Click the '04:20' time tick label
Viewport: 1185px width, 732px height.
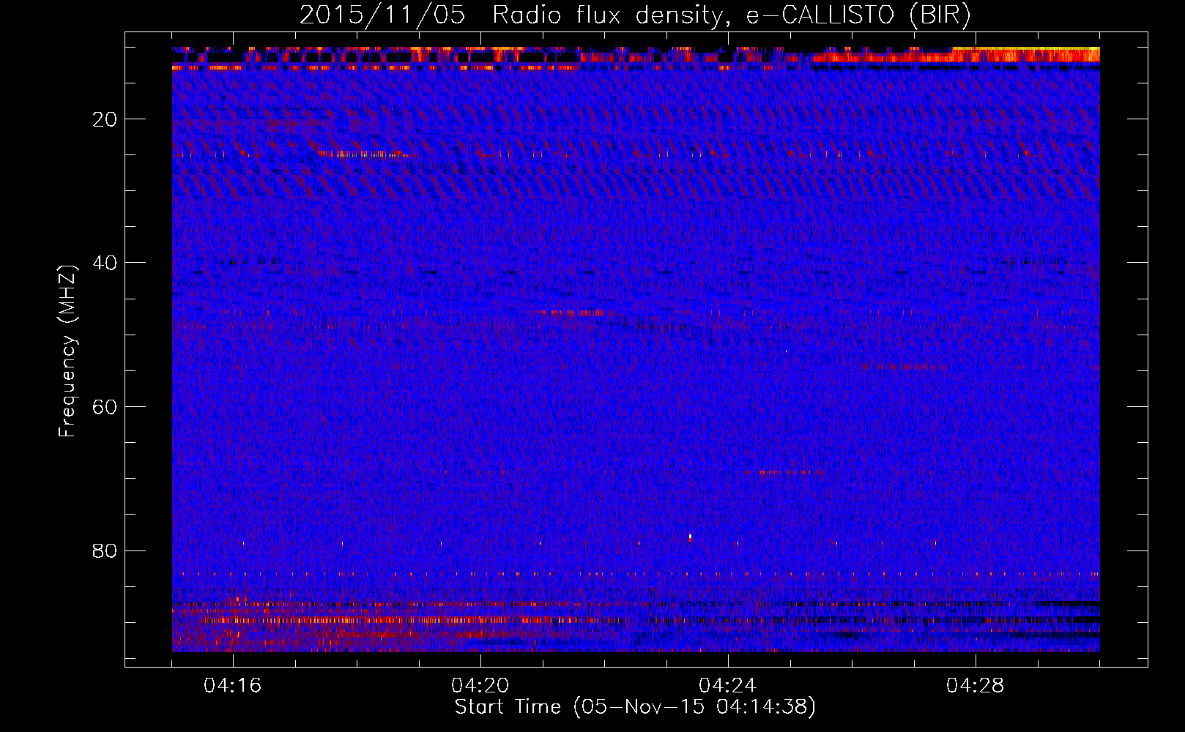point(480,686)
